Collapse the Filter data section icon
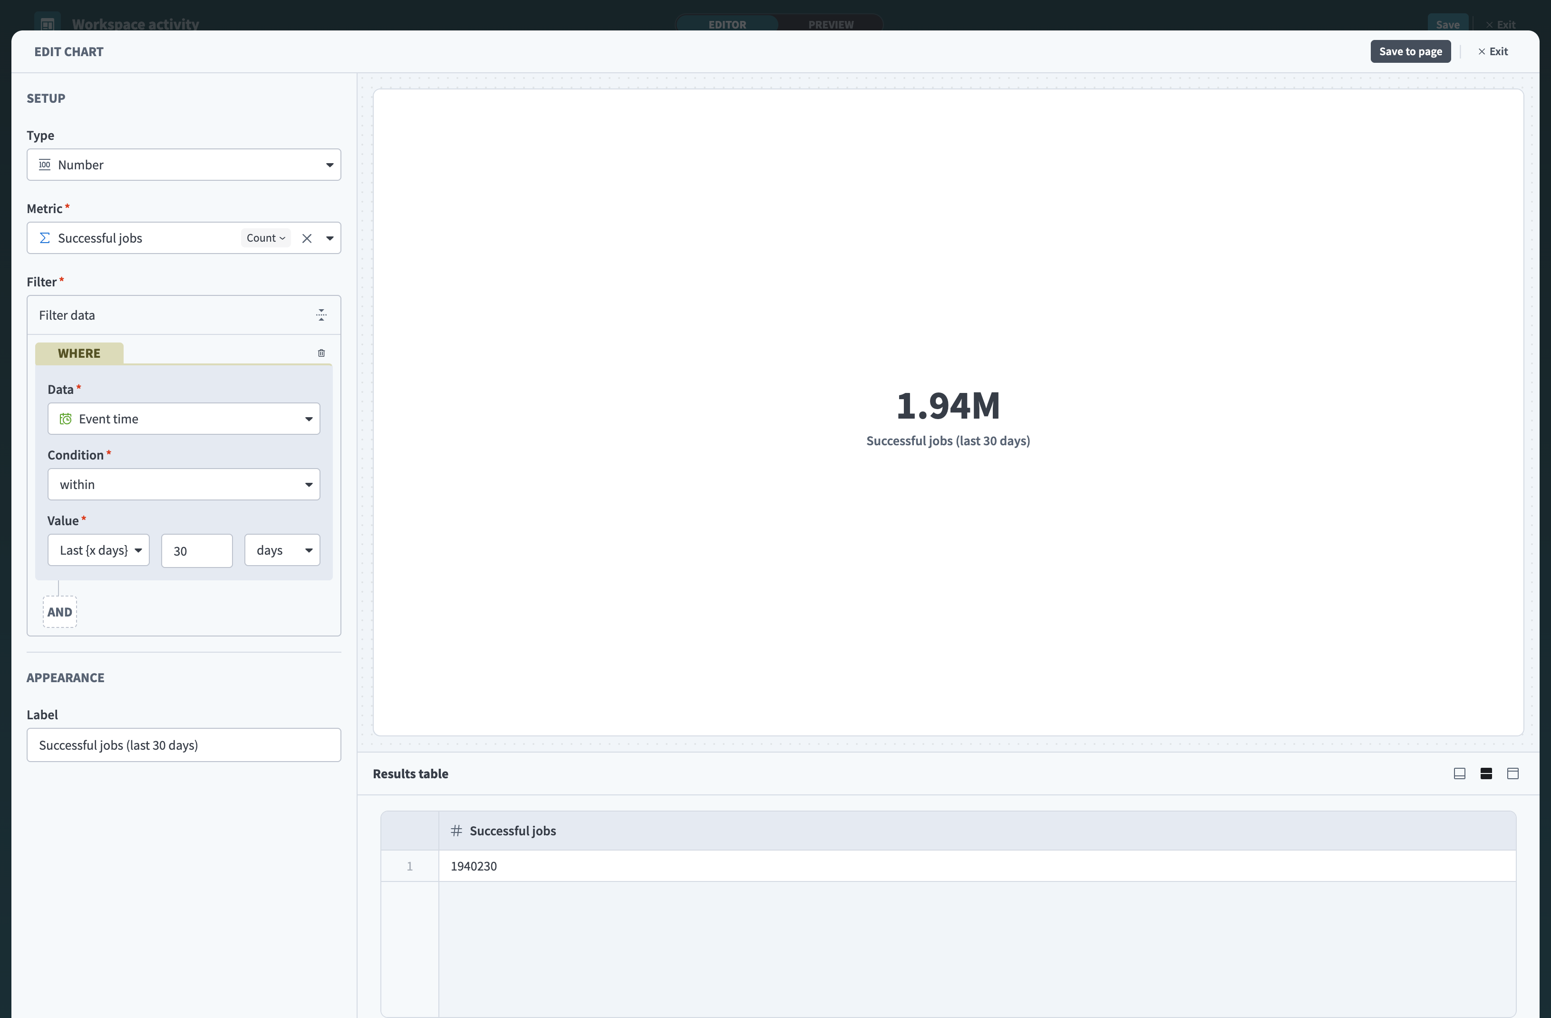1551x1018 pixels. pyautogui.click(x=321, y=315)
